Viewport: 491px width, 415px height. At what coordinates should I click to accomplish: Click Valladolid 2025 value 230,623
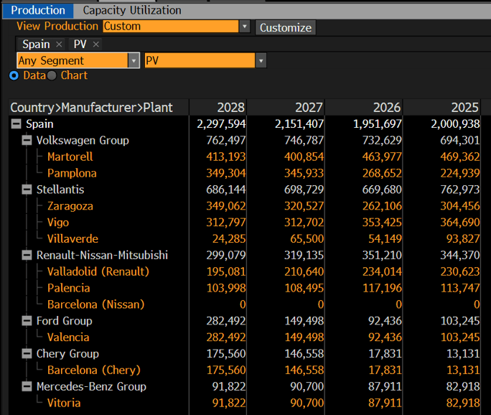(460, 271)
